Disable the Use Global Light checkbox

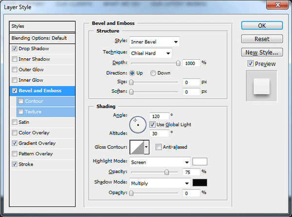click(x=152, y=124)
